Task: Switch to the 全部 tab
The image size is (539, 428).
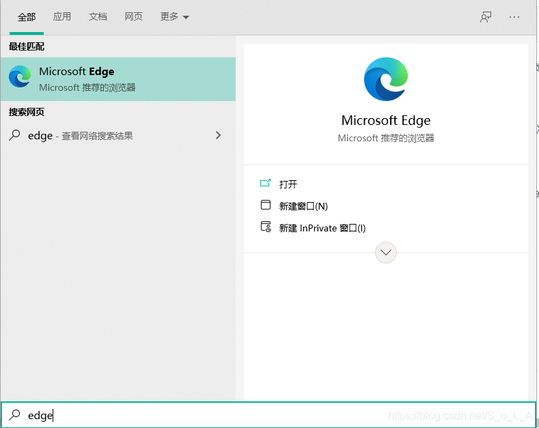Action: click(x=27, y=17)
